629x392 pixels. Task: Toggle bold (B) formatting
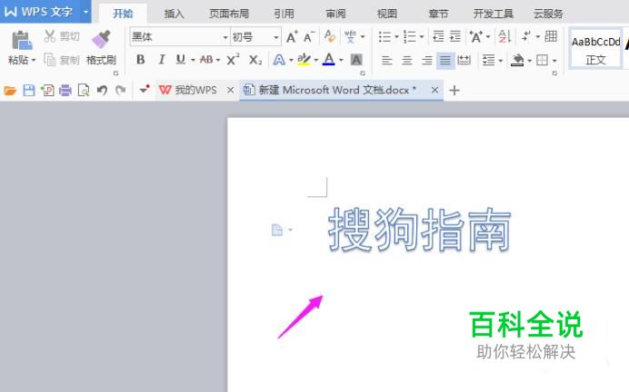point(140,60)
